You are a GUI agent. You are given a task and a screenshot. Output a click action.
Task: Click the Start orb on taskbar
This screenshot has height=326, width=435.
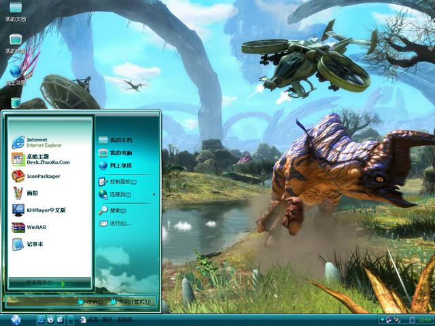tap(16, 320)
